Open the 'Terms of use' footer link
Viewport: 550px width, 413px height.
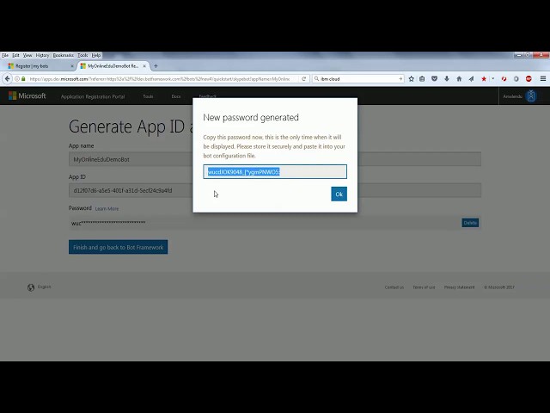tap(424, 287)
